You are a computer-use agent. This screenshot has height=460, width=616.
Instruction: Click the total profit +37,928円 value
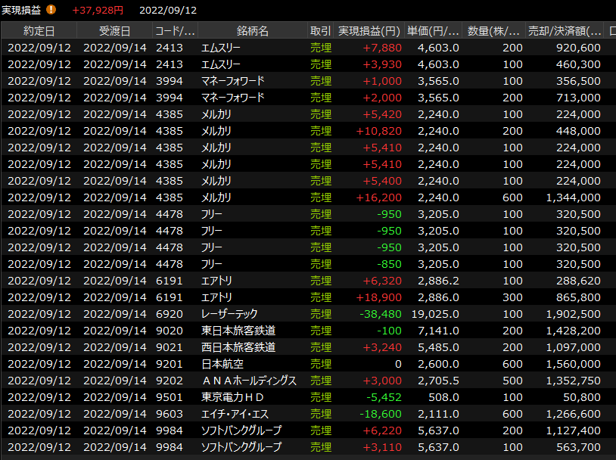click(x=98, y=10)
